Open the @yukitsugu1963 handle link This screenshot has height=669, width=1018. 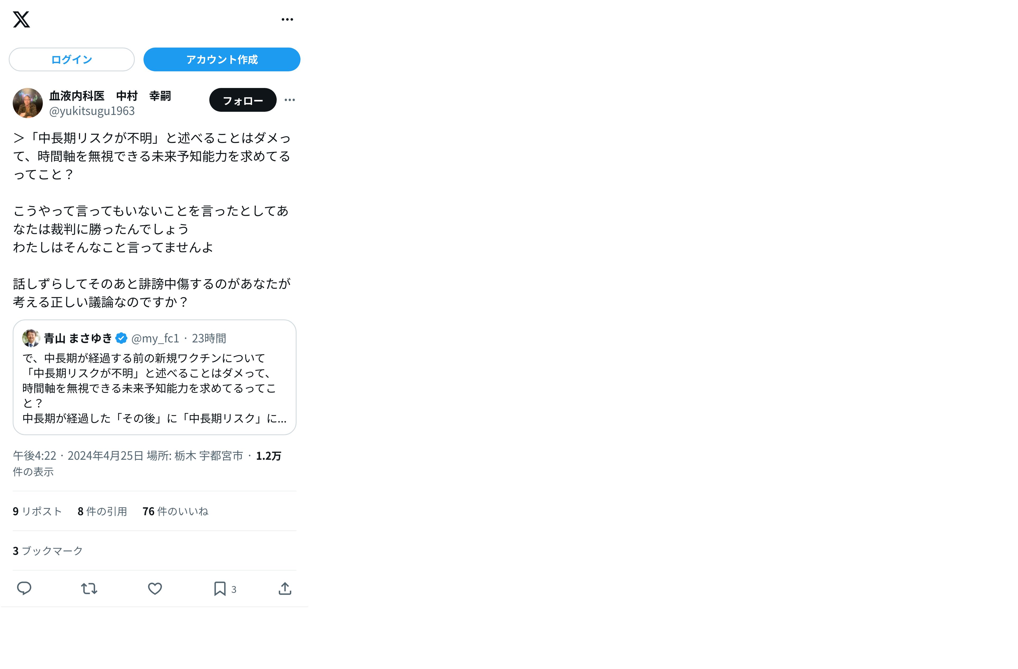click(92, 111)
